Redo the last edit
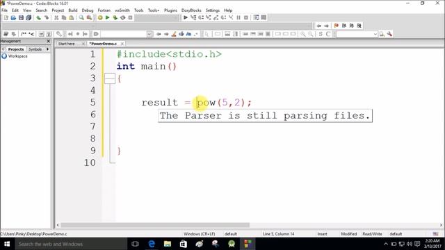The width and height of the screenshot is (445, 250). [x=47, y=17]
